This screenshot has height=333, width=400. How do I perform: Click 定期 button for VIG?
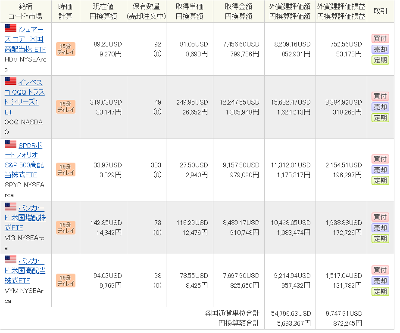coord(380,239)
